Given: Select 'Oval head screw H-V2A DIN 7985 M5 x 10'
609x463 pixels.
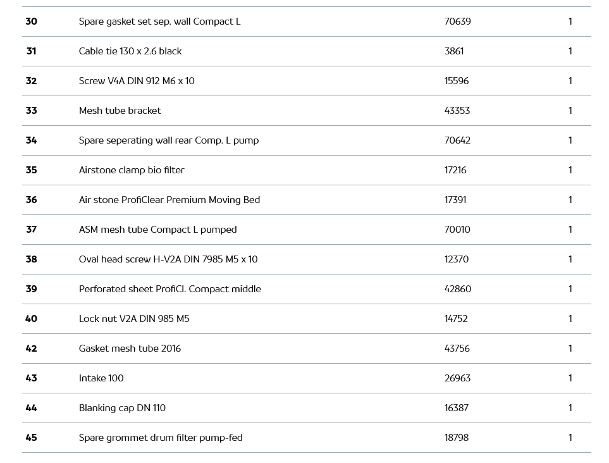Looking at the screenshot, I should [x=168, y=259].
